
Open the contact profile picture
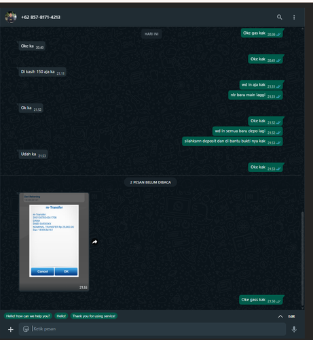tap(11, 17)
